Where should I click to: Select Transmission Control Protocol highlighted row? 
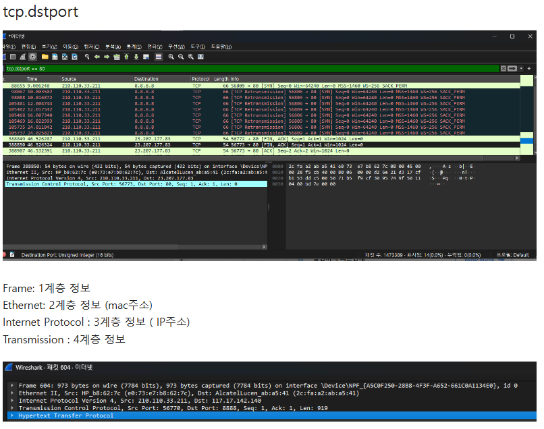click(x=136, y=184)
